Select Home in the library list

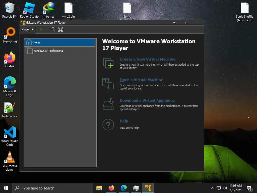(60, 42)
